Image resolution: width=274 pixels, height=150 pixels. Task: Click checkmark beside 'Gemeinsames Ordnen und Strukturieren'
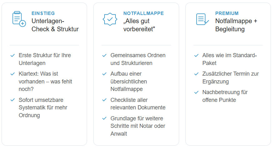tap(105, 55)
